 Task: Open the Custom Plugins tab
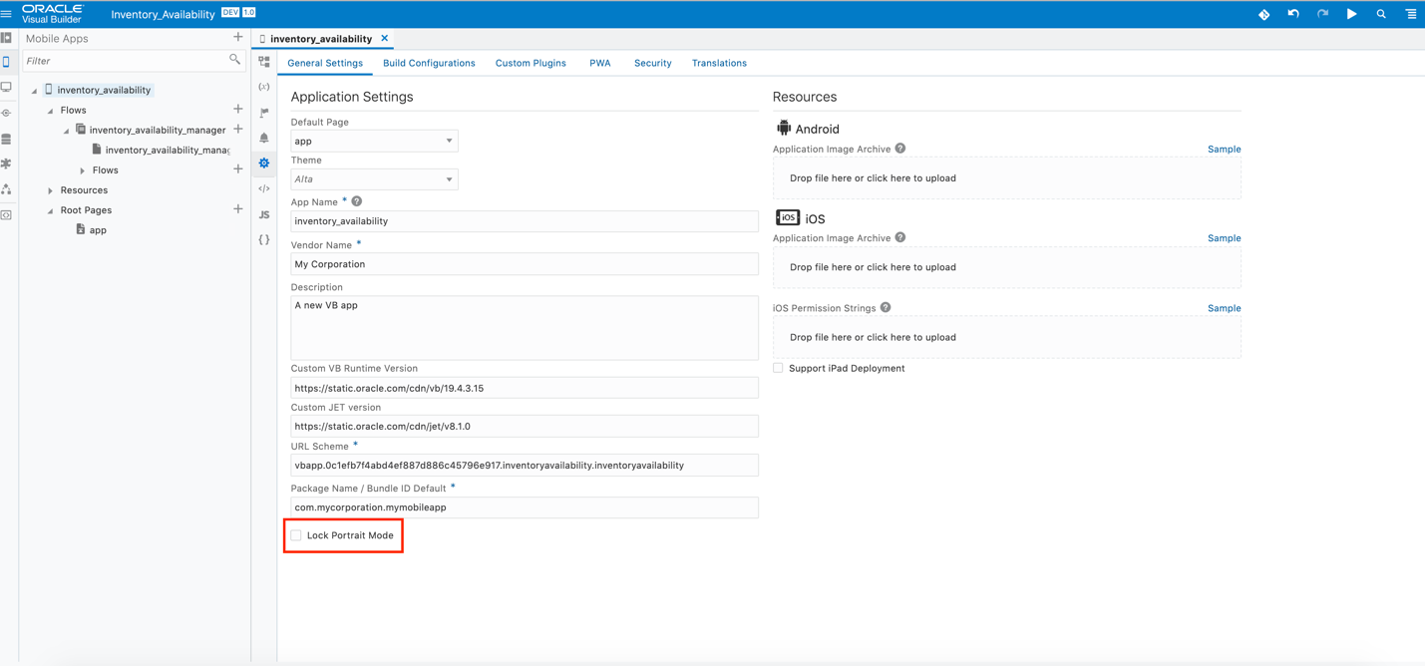point(531,63)
